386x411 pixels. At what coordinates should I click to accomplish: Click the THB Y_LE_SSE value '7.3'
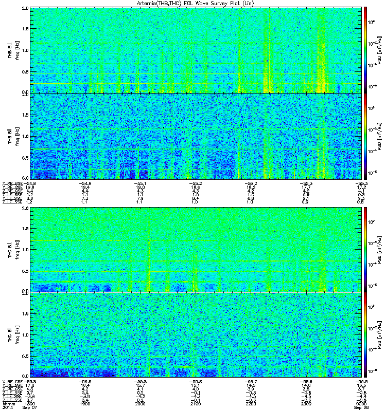85,198
